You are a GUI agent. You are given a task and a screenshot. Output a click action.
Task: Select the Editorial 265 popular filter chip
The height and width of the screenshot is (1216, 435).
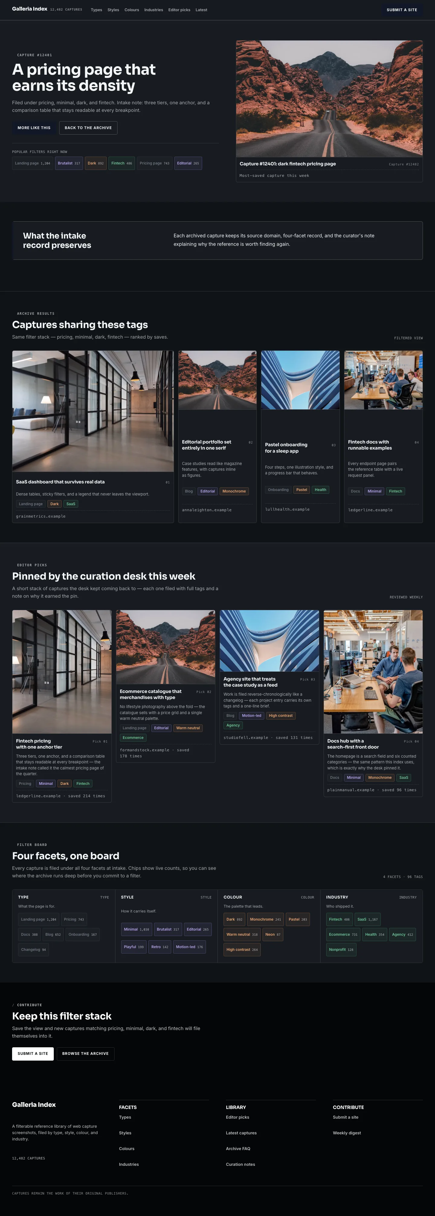[x=188, y=163]
